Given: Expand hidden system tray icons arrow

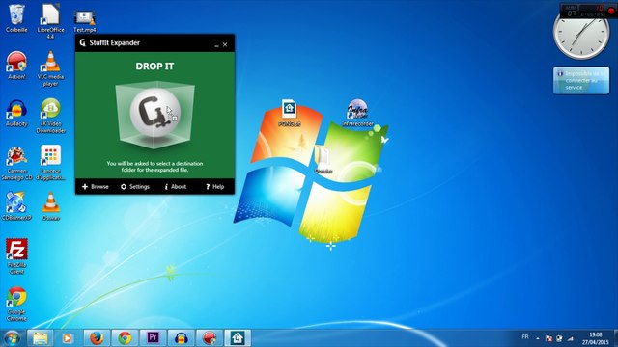Looking at the screenshot, I should click(538, 338).
